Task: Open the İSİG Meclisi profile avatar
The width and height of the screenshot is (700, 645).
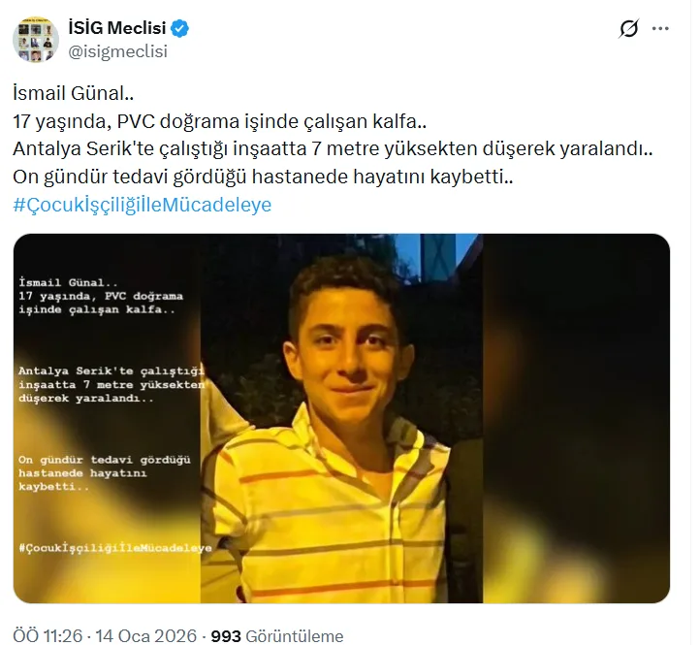Action: [x=36, y=40]
